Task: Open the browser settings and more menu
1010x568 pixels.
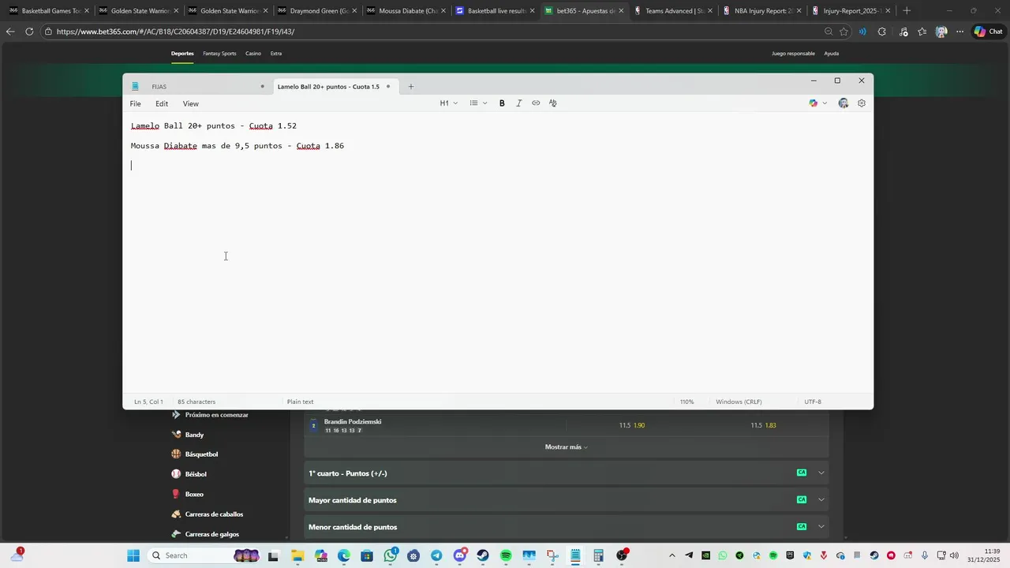Action: pyautogui.click(x=959, y=32)
